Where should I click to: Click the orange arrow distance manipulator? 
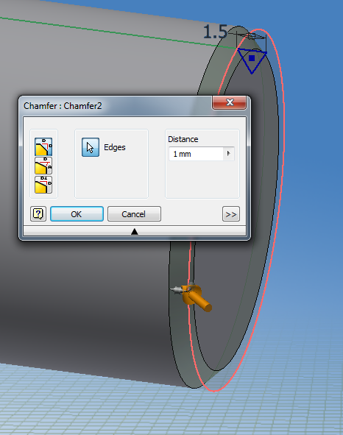194,297
